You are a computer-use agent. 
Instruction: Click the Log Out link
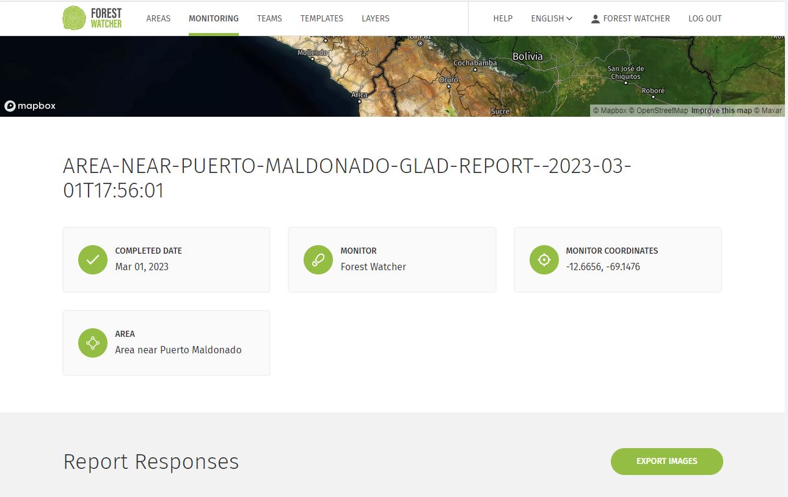coord(704,18)
